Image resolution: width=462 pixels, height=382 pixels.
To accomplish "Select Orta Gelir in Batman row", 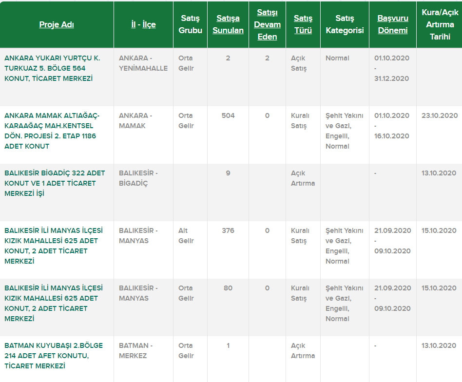I will click(186, 350).
